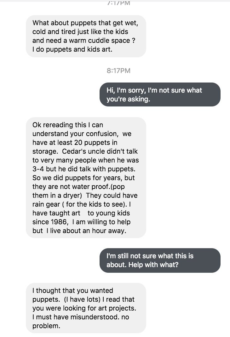
Task: Select the 'What about puppets that get wet' message
Action: click(x=86, y=36)
